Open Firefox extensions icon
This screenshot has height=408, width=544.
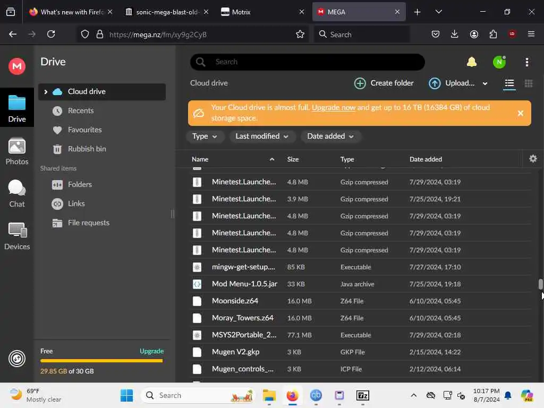click(493, 34)
